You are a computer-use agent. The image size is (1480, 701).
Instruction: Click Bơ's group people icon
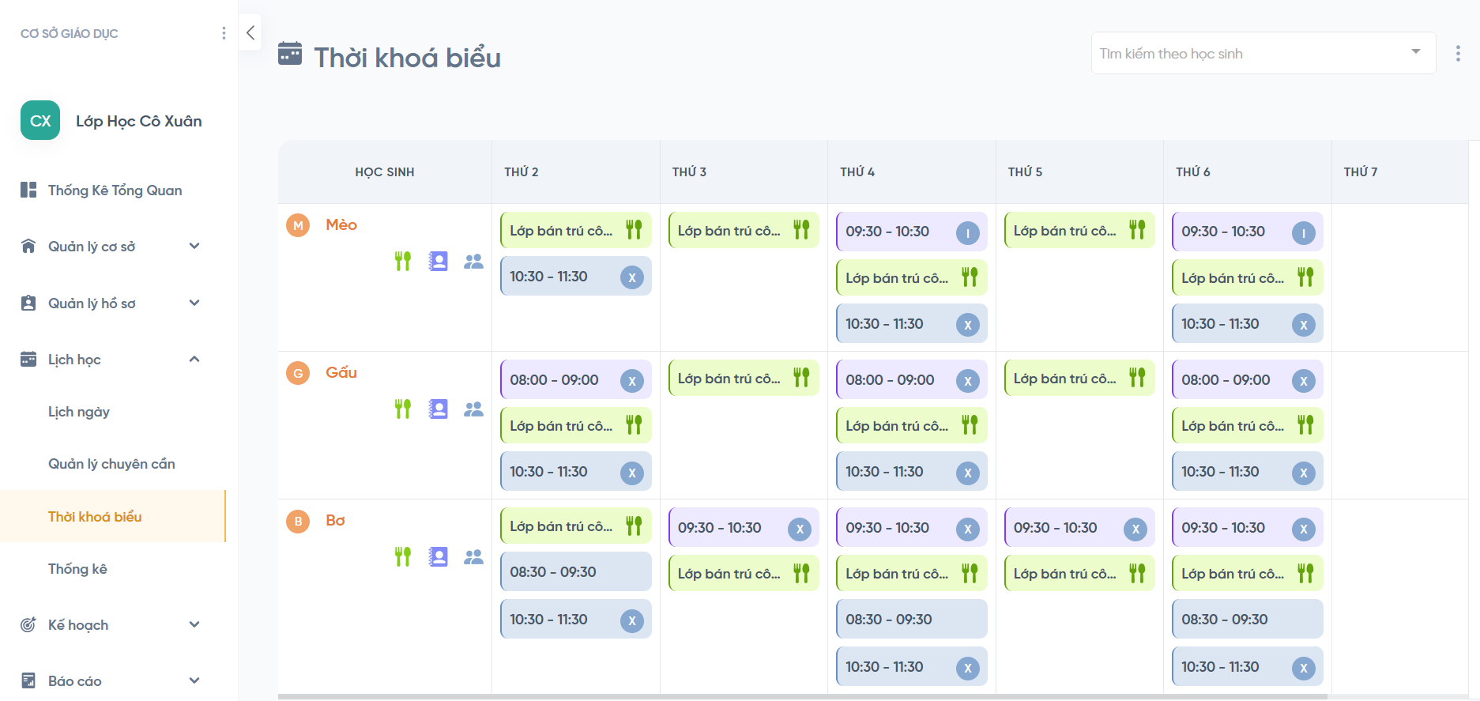pos(473,556)
